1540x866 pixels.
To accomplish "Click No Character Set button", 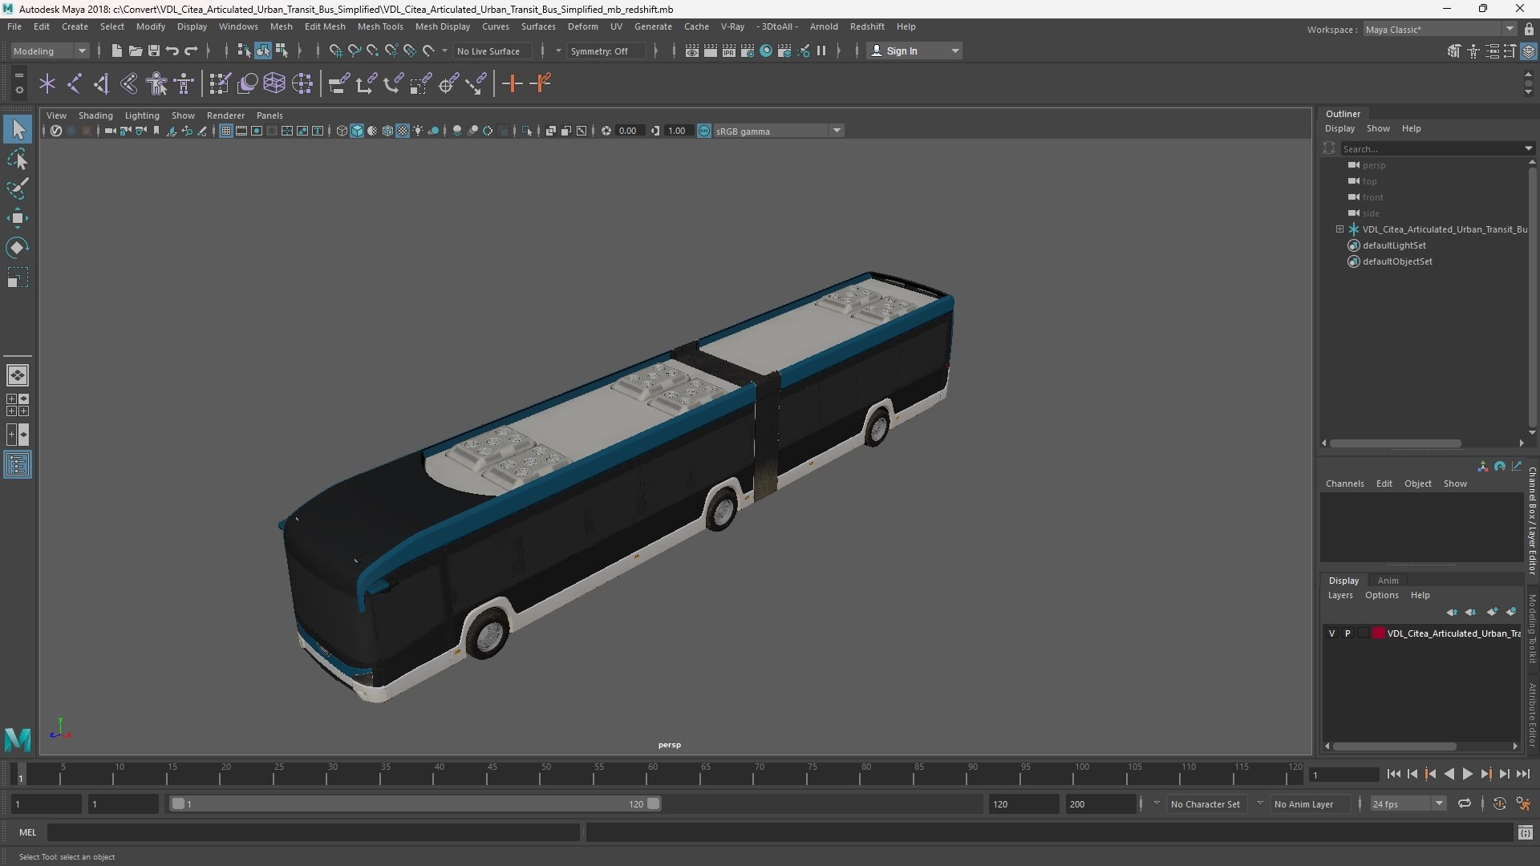I will click(x=1205, y=804).
